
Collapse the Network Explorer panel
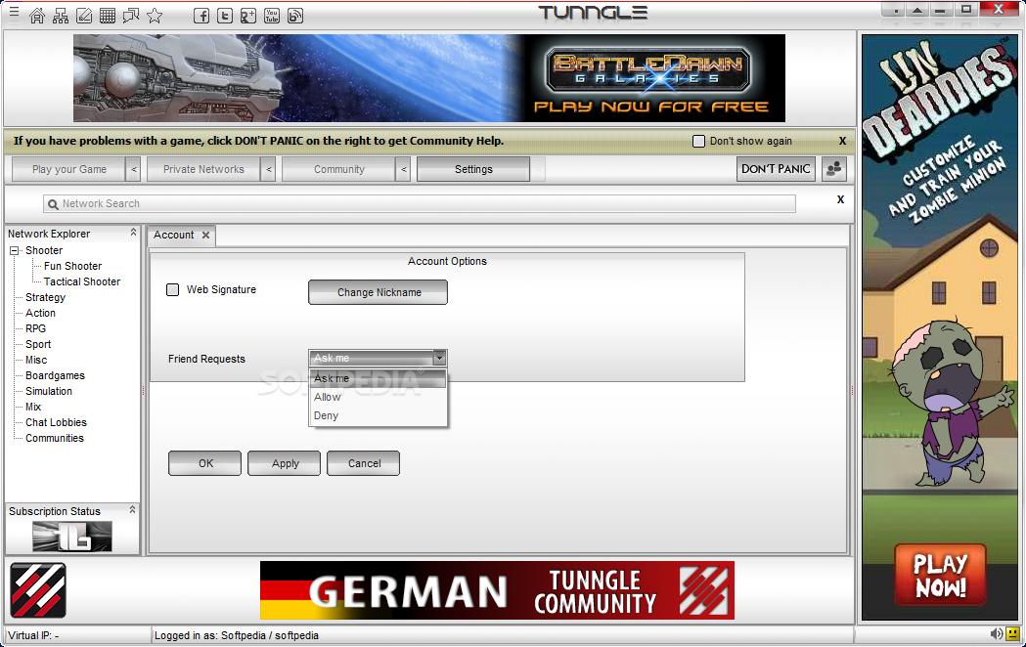tap(133, 232)
